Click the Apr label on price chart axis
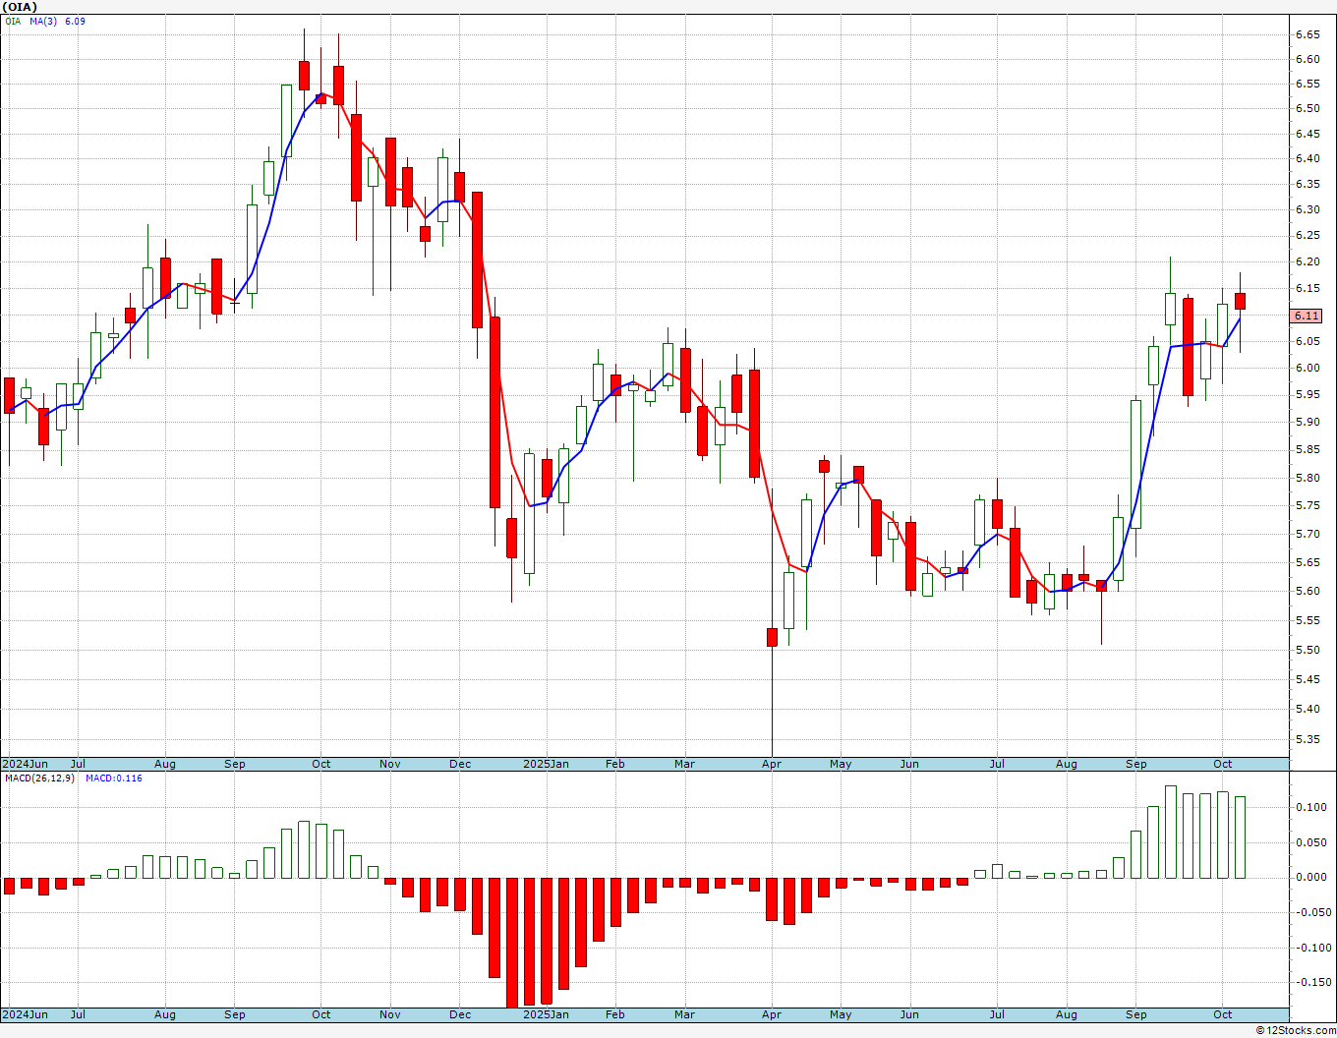Viewport: 1337px width, 1038px height. pos(772,764)
